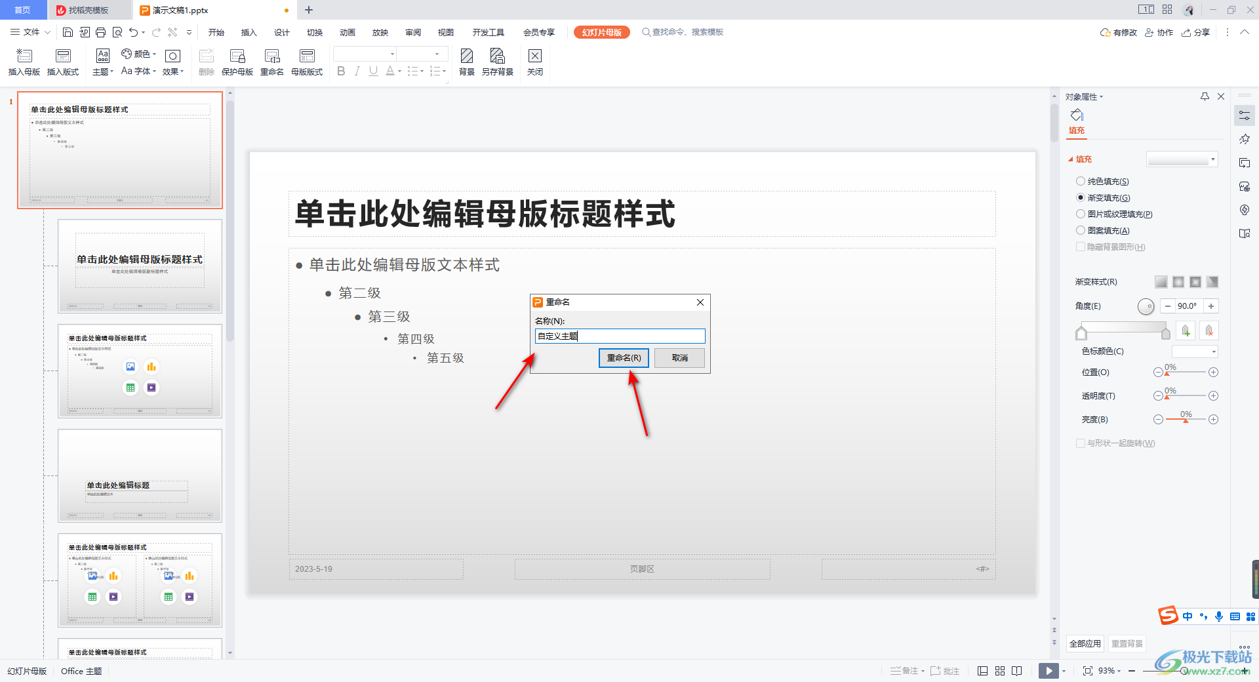Click Share (分享) button
The image size is (1259, 682).
pos(1196,32)
